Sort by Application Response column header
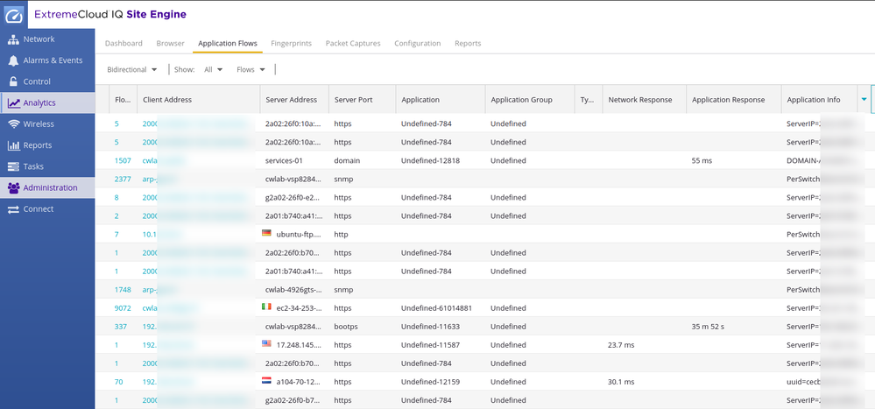The height and width of the screenshot is (409, 875). tap(729, 100)
